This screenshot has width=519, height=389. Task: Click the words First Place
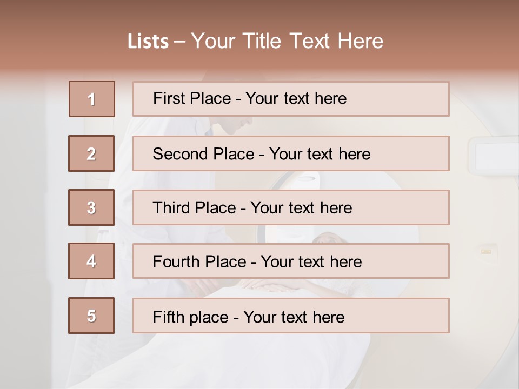click(192, 98)
